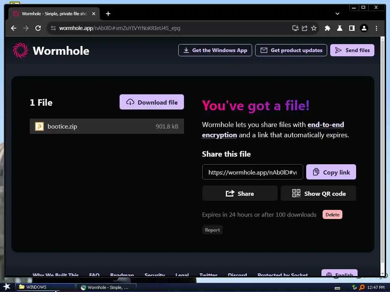Click the Get the Windows App button
Screen dimensions: 390x292
[215, 50]
